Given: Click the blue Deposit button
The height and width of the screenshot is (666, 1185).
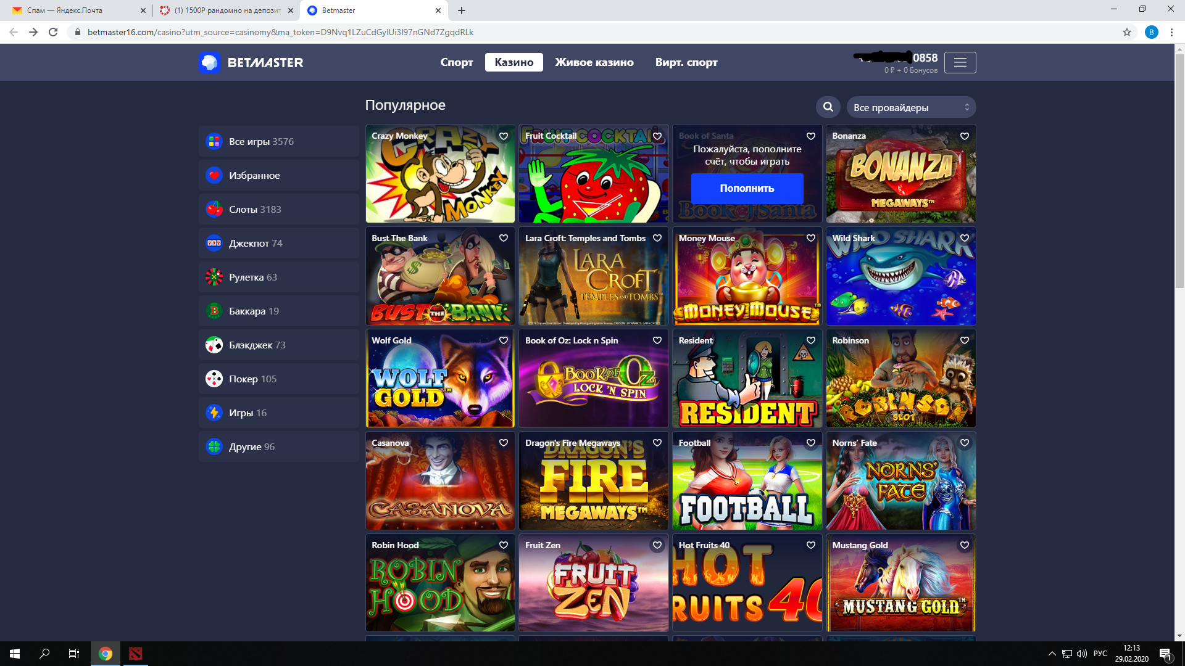Looking at the screenshot, I should (x=747, y=189).
